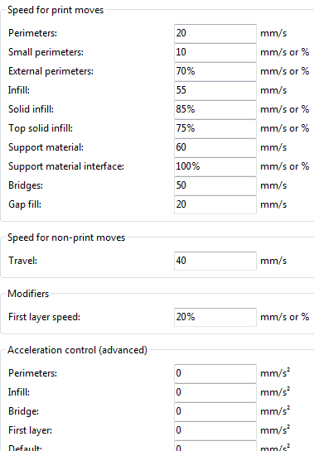314x451 pixels.
Task: Focus the Infill speed field showing 55
Action: tap(215, 90)
